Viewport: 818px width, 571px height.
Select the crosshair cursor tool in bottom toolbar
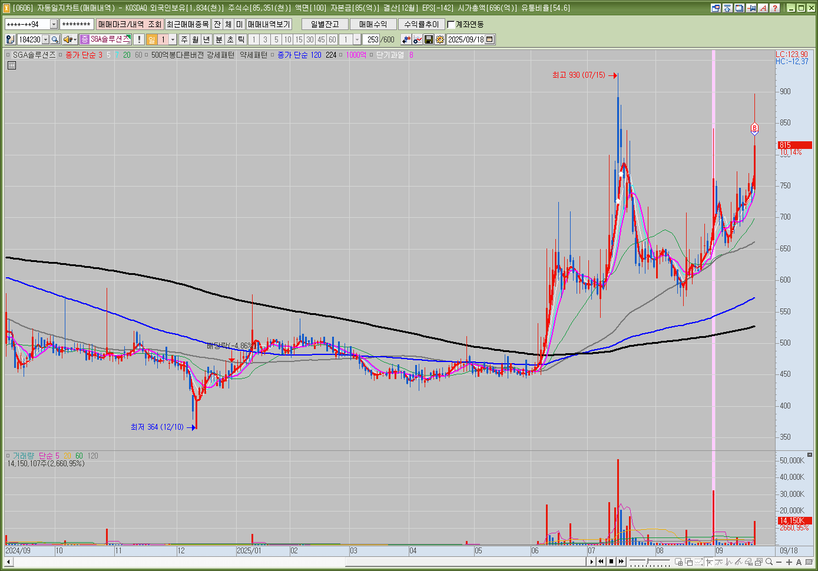tap(709, 562)
